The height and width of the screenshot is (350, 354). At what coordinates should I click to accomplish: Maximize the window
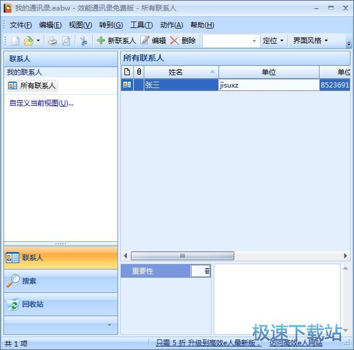(x=331, y=8)
